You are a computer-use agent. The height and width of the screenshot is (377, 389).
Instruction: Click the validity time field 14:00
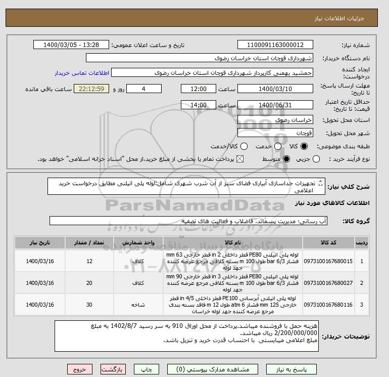(199, 105)
